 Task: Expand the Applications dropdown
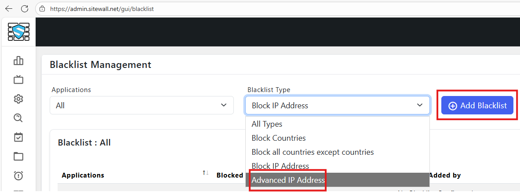click(x=142, y=106)
